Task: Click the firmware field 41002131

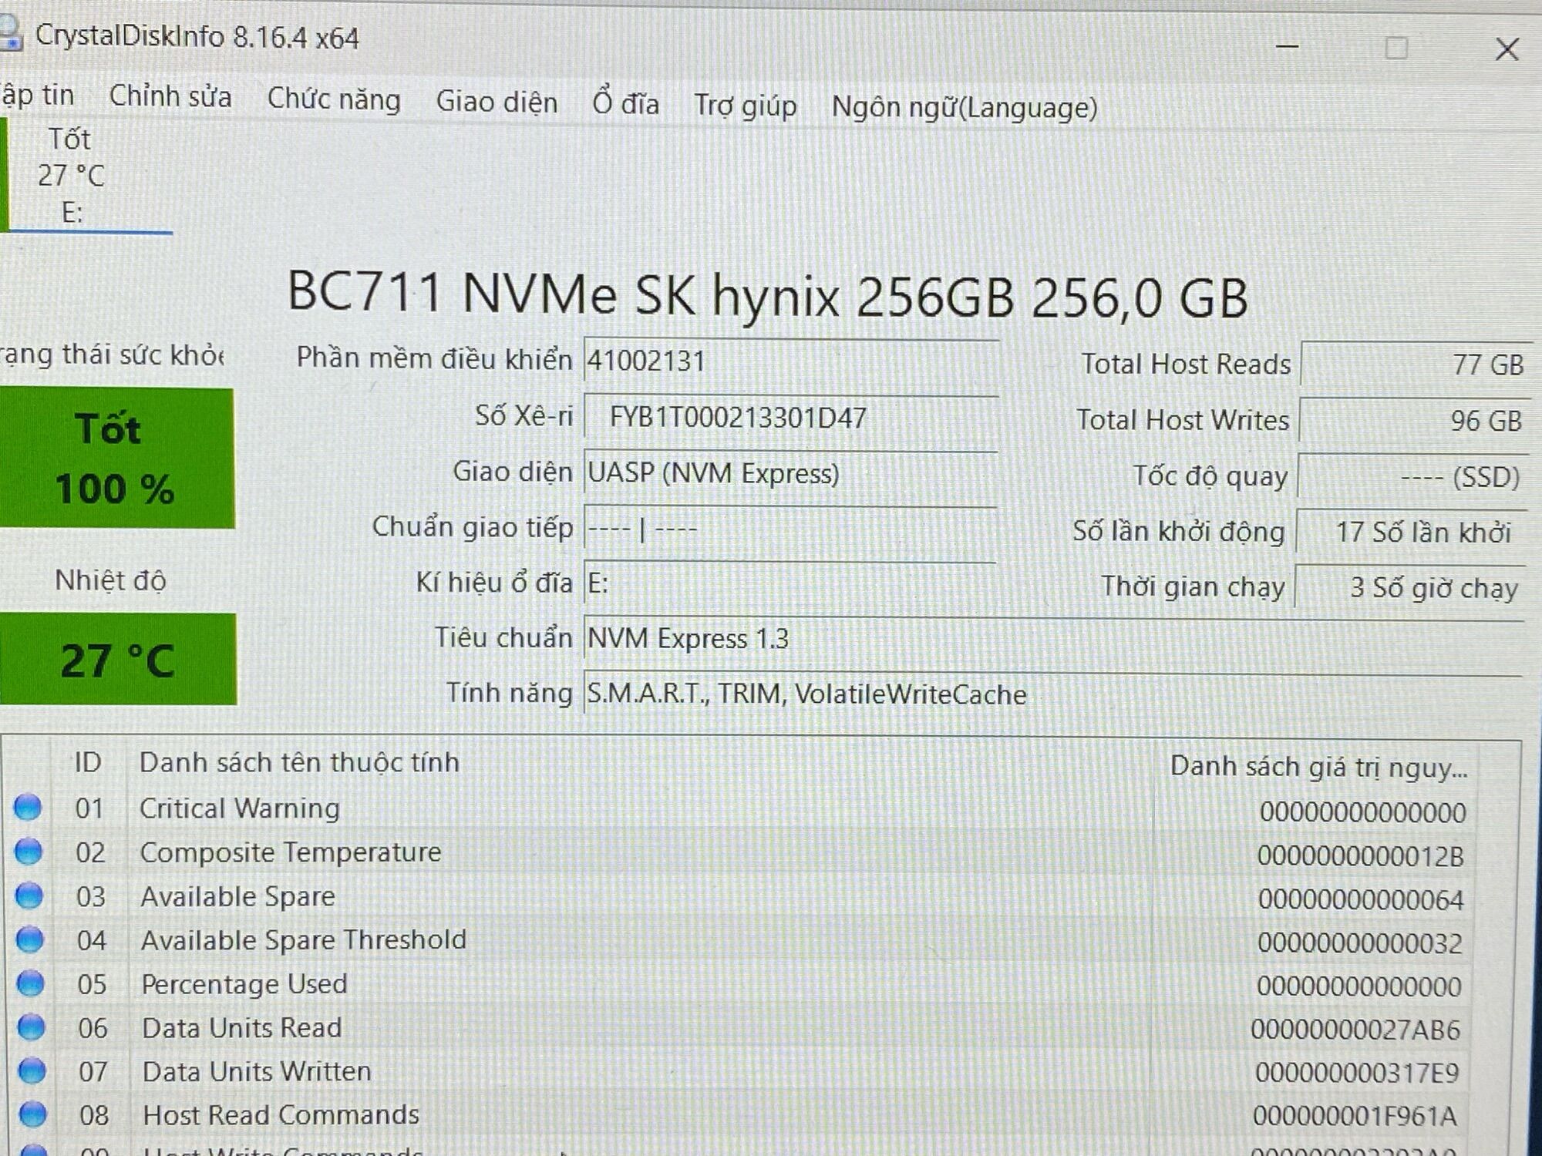Action: pos(791,361)
